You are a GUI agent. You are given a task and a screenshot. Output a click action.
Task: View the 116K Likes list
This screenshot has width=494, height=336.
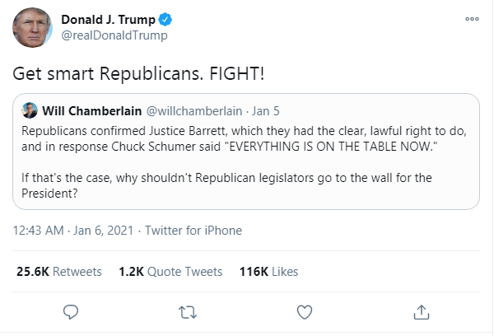coord(268,271)
